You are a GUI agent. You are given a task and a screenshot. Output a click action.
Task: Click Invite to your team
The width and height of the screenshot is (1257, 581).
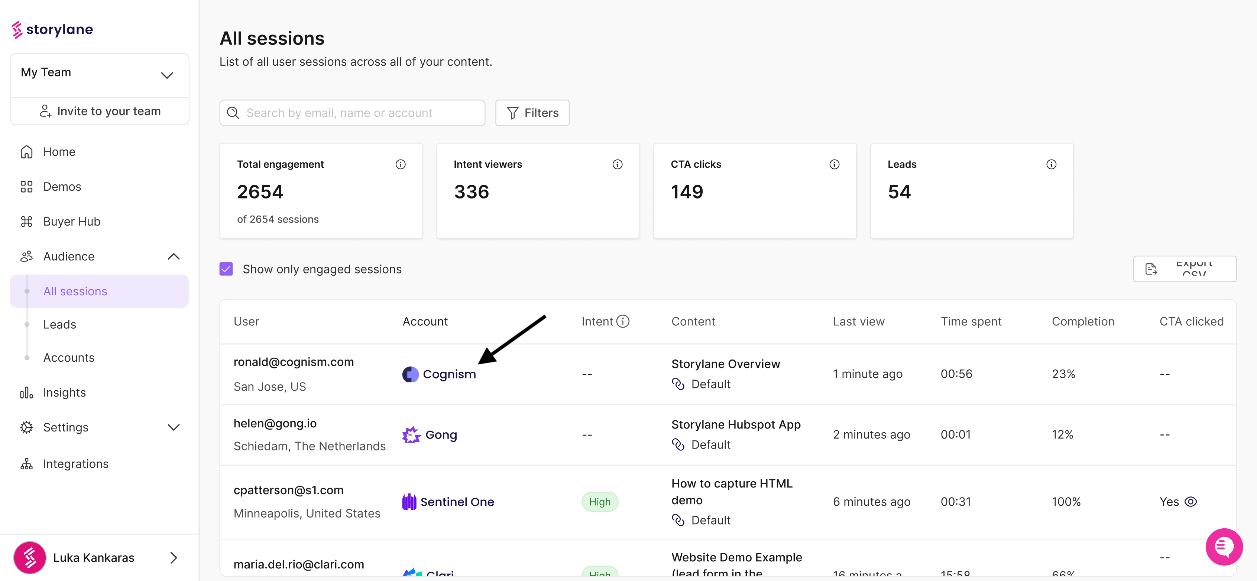coord(100,111)
